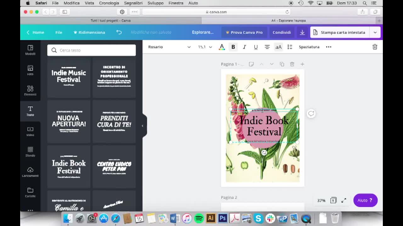Viewport: 403px width, 226px height.
Task: Open the Cartelle folders panel
Action: (x=30, y=192)
